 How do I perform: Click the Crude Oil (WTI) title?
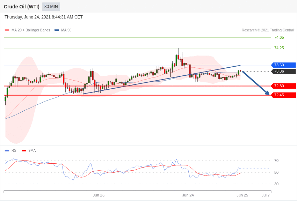[22, 7]
